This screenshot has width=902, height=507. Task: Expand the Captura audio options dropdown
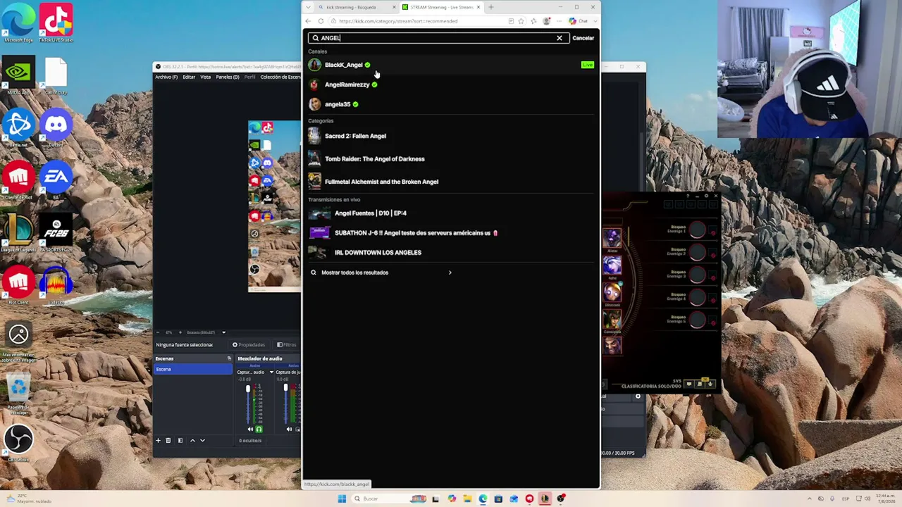click(x=271, y=372)
